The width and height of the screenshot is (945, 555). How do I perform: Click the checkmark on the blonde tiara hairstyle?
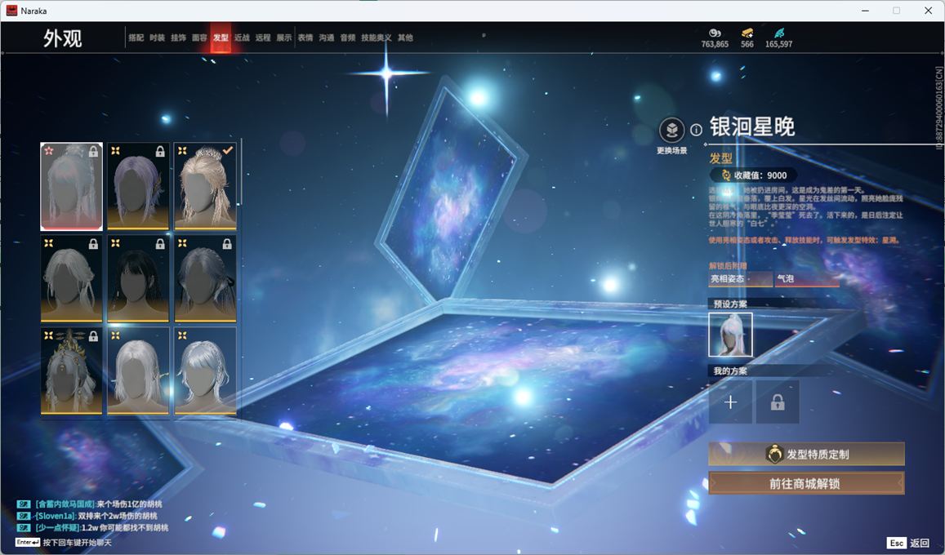tap(228, 150)
